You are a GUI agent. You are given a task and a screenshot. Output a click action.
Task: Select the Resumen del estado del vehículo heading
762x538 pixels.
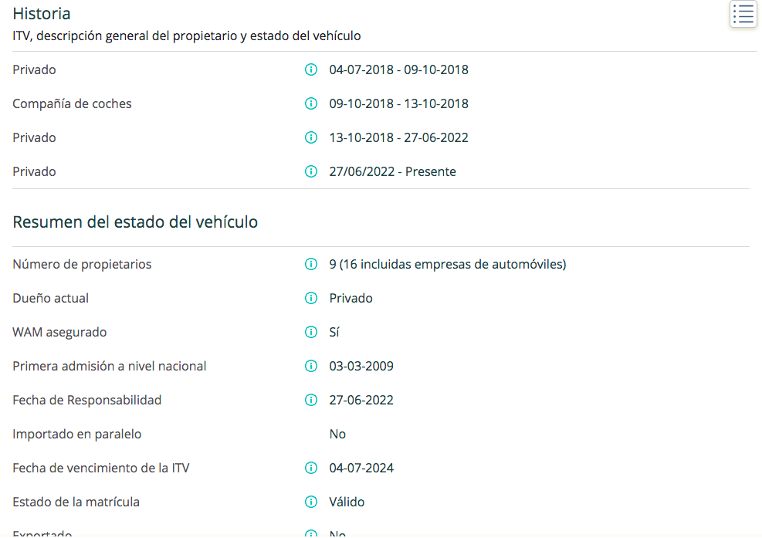(135, 222)
